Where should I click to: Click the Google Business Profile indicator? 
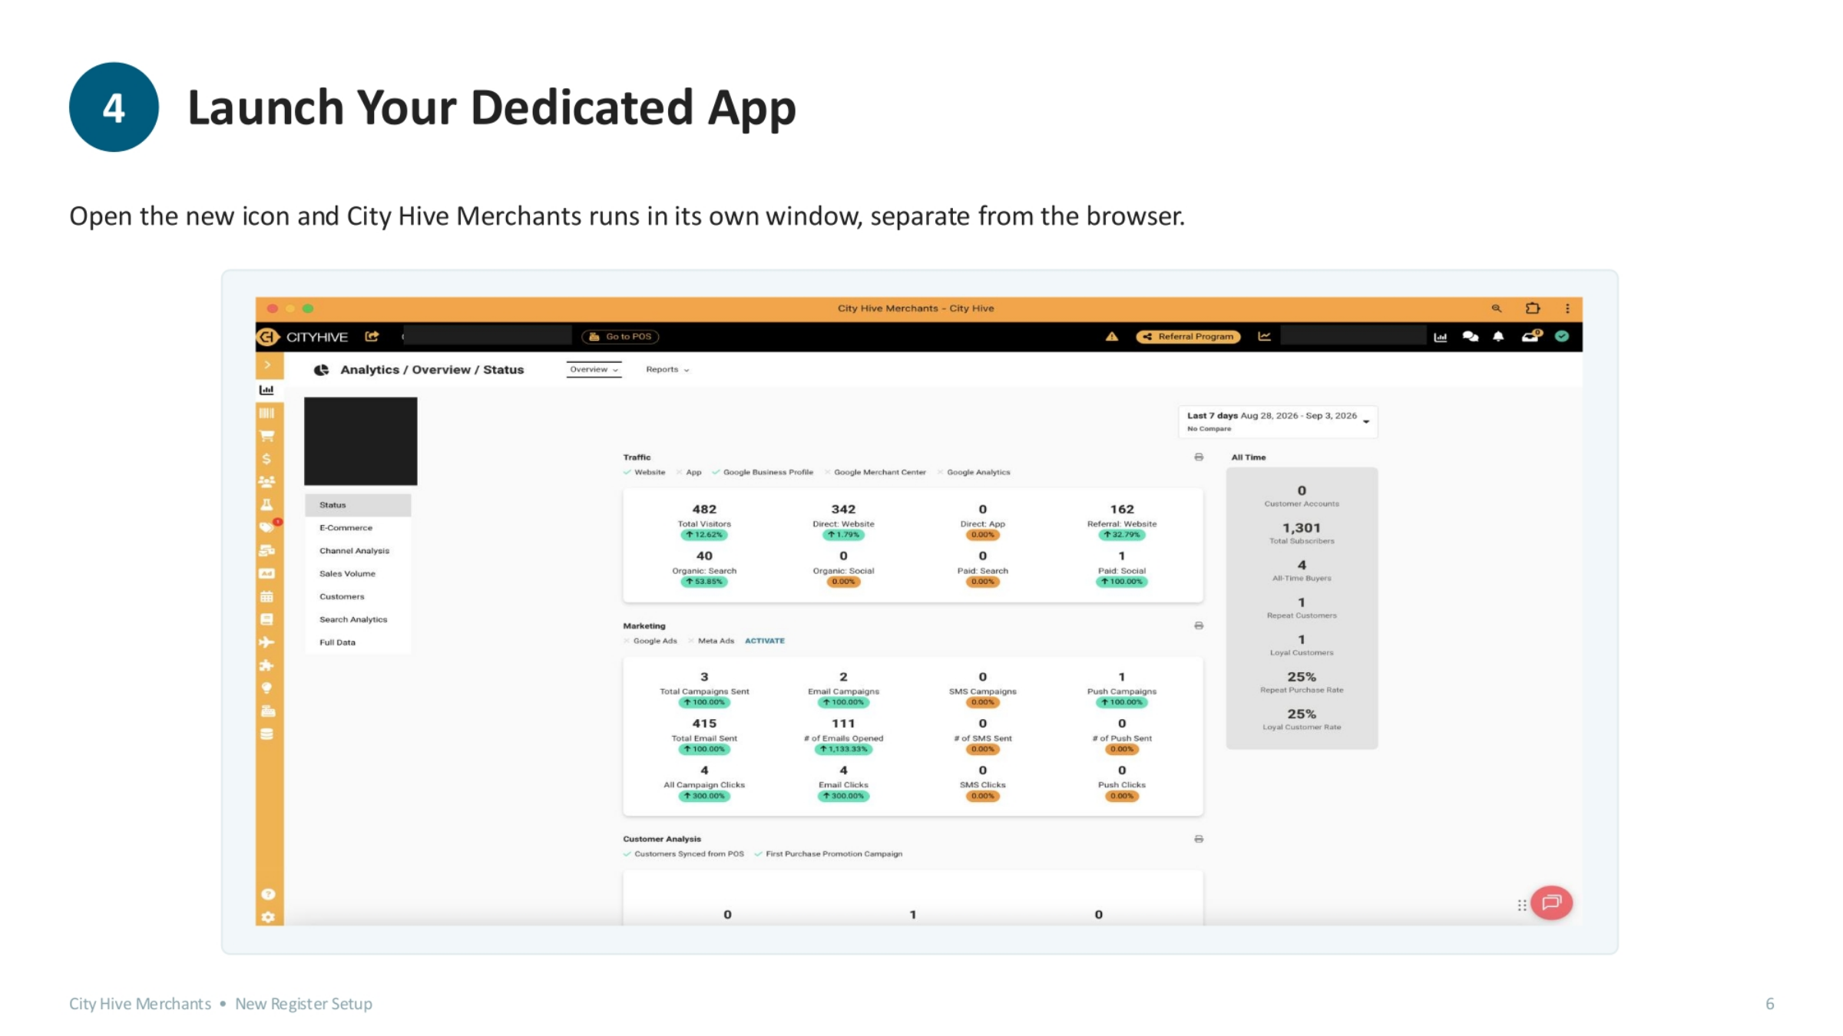[763, 473]
